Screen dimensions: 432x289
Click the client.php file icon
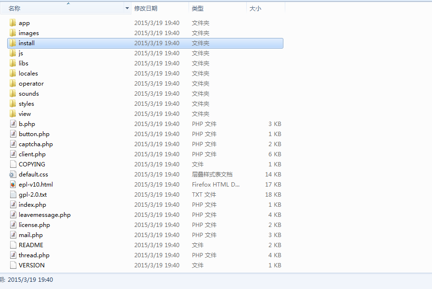click(13, 154)
